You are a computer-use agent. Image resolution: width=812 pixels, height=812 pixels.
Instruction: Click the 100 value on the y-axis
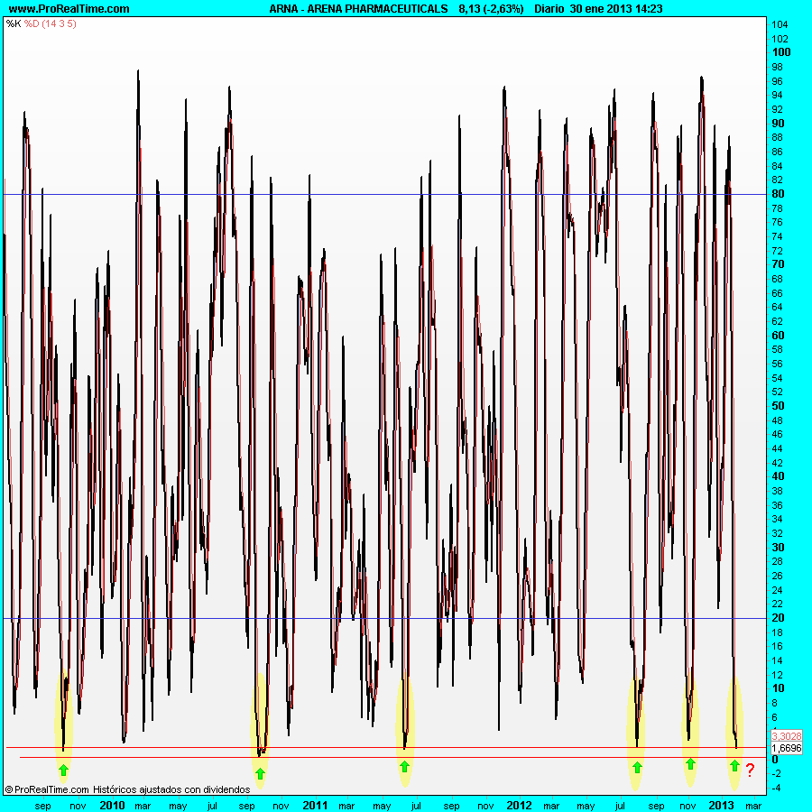[x=781, y=51]
